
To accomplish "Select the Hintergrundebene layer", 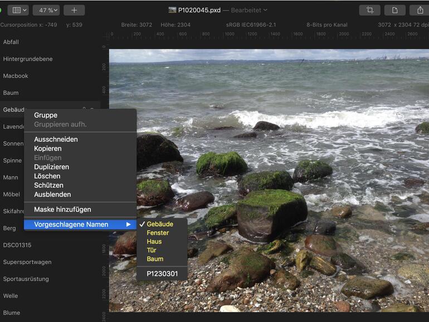I will [x=27, y=59].
